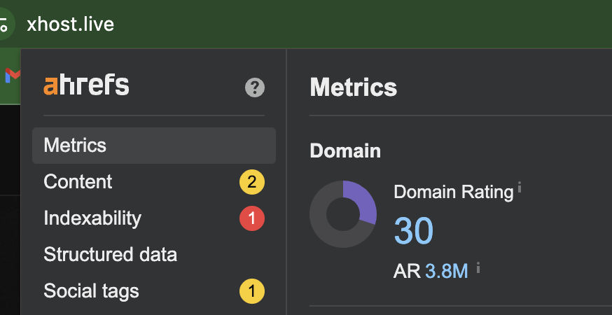Click the yellow 1 badge on Social tags
This screenshot has height=315, width=612.
(252, 291)
